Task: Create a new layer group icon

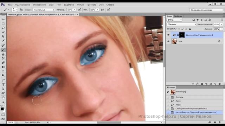Action: pos(211,84)
